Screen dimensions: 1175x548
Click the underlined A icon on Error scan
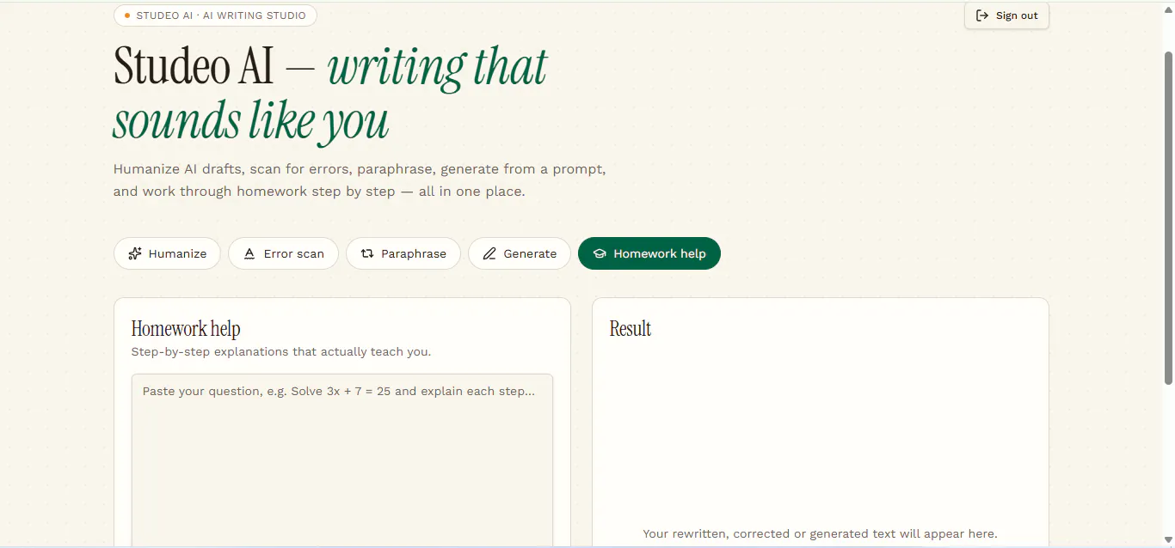(249, 253)
